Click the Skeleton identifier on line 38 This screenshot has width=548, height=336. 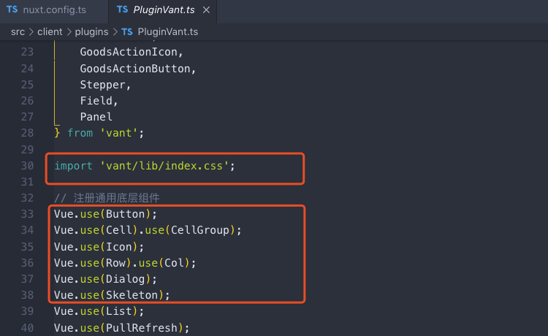[132, 295]
